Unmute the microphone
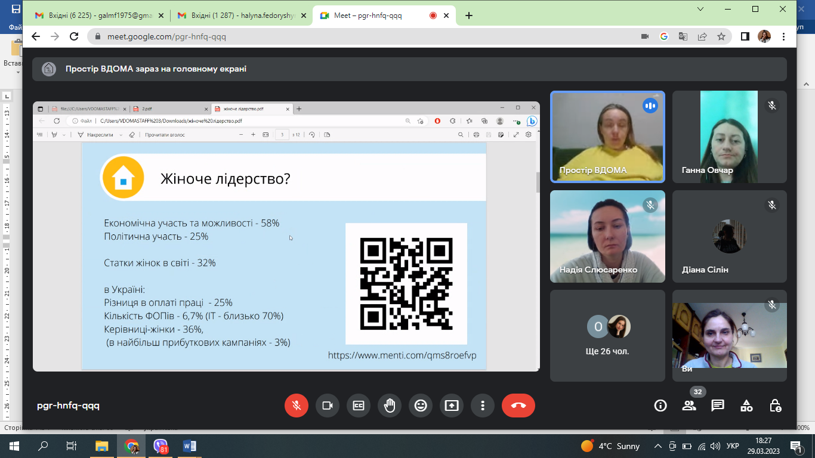 click(297, 406)
